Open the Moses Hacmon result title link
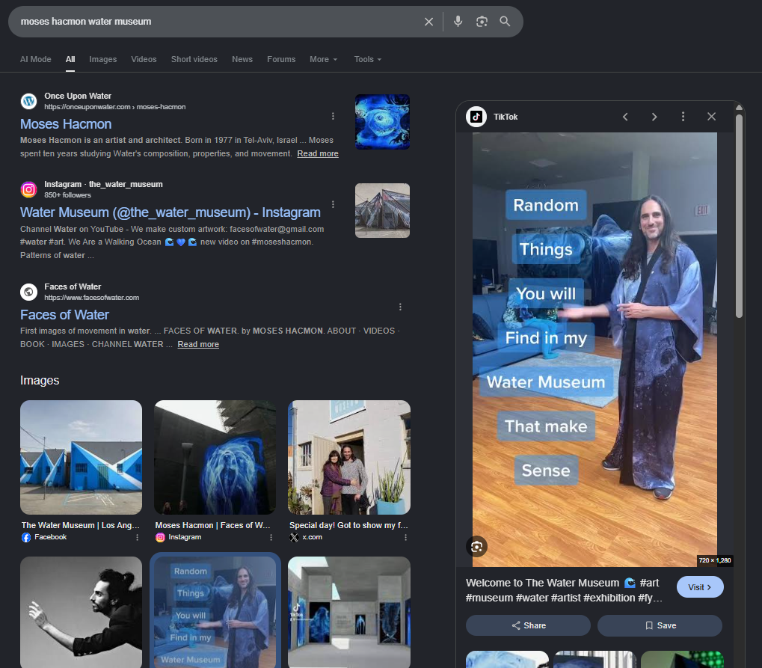 click(x=66, y=124)
